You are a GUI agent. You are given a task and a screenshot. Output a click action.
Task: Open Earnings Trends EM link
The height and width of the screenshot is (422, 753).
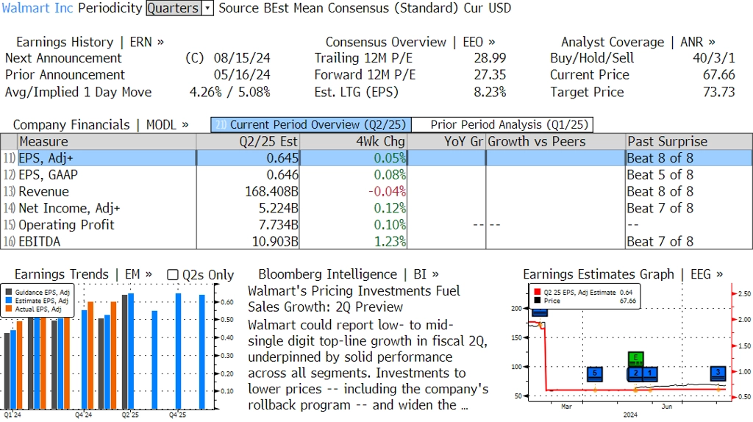point(83,275)
